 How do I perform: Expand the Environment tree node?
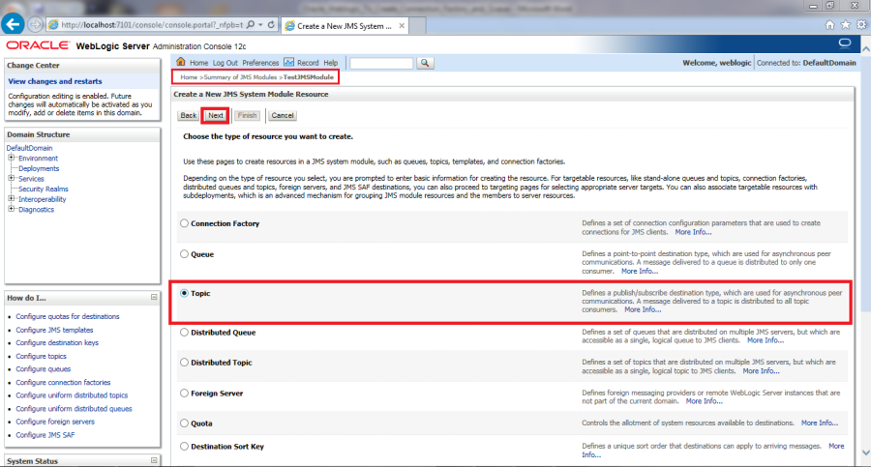11,159
